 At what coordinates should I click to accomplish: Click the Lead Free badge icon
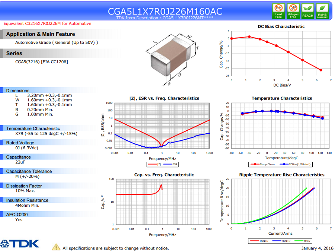[x=278, y=11]
